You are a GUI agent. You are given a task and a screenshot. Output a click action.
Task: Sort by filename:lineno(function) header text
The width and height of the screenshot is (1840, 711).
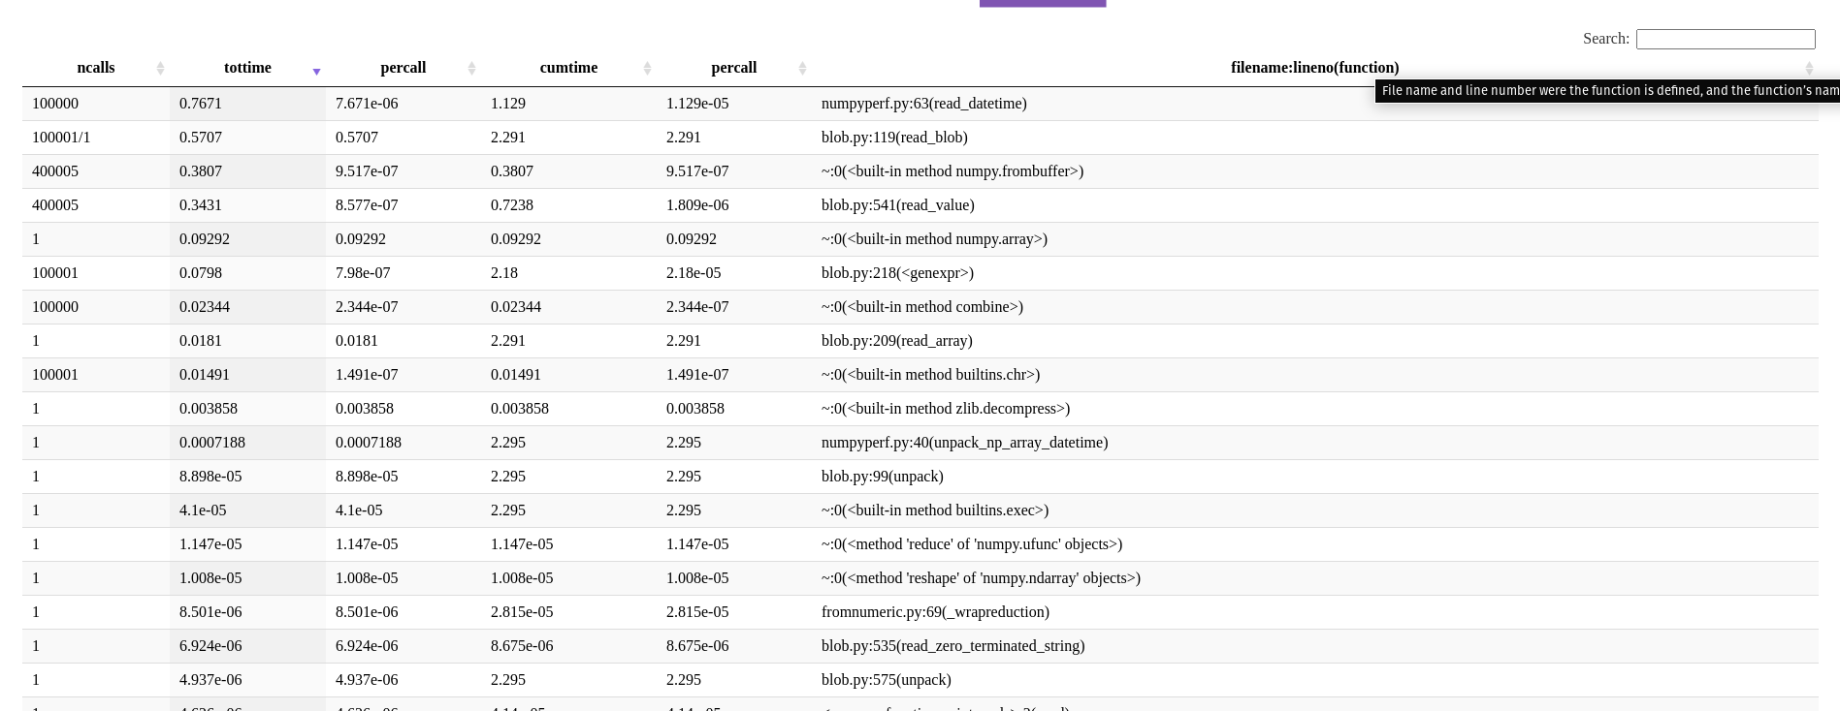(1314, 68)
